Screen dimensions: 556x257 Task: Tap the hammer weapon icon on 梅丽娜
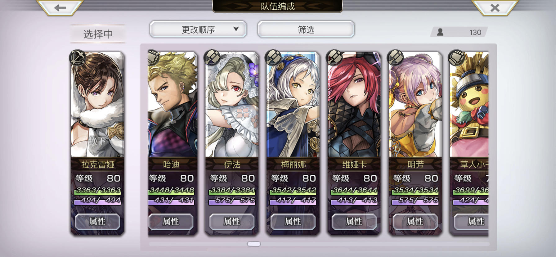click(274, 57)
